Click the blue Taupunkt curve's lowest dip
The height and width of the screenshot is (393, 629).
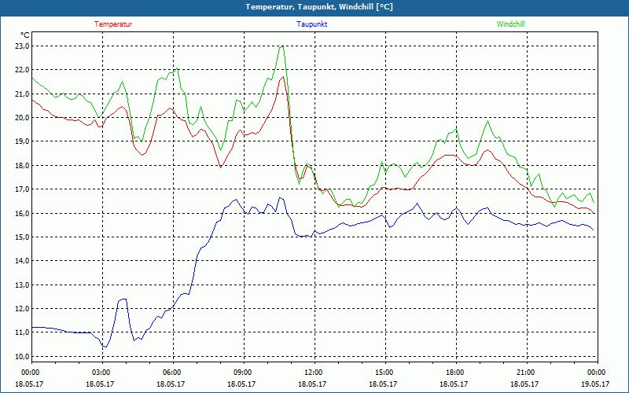coord(104,347)
